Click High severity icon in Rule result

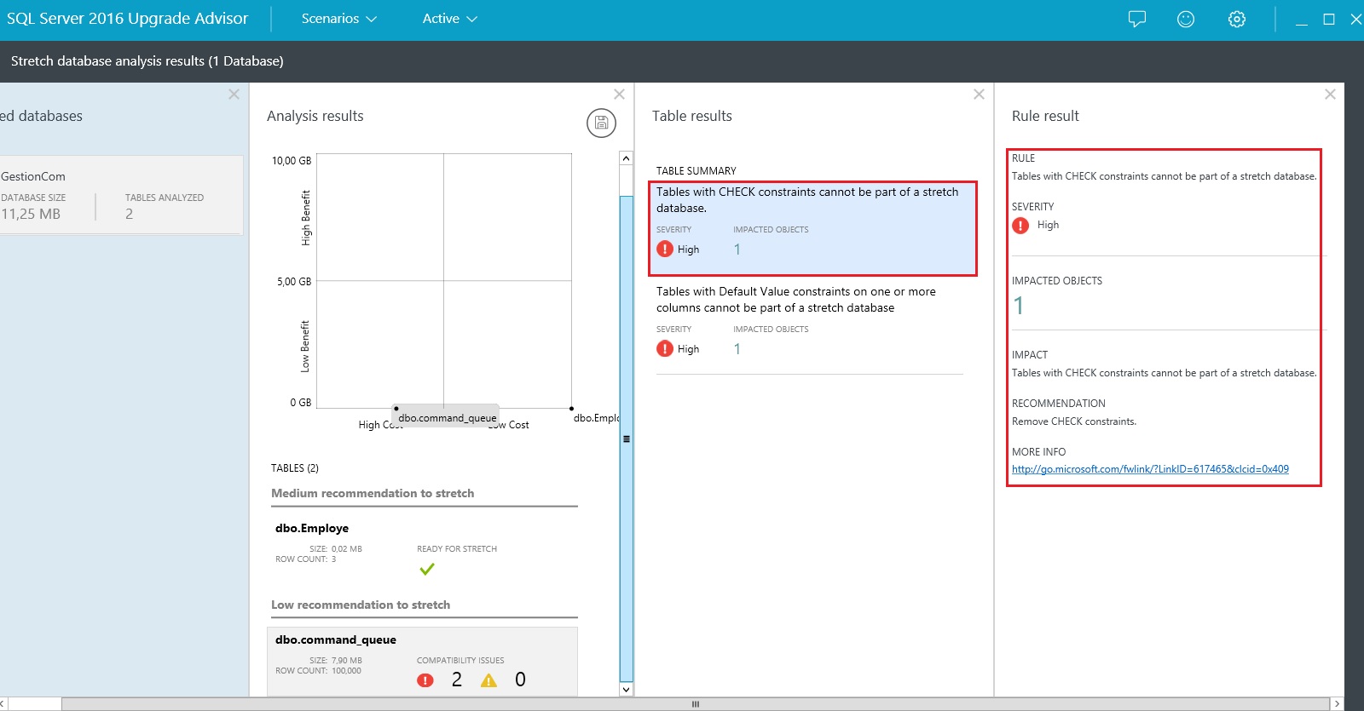click(x=1020, y=225)
